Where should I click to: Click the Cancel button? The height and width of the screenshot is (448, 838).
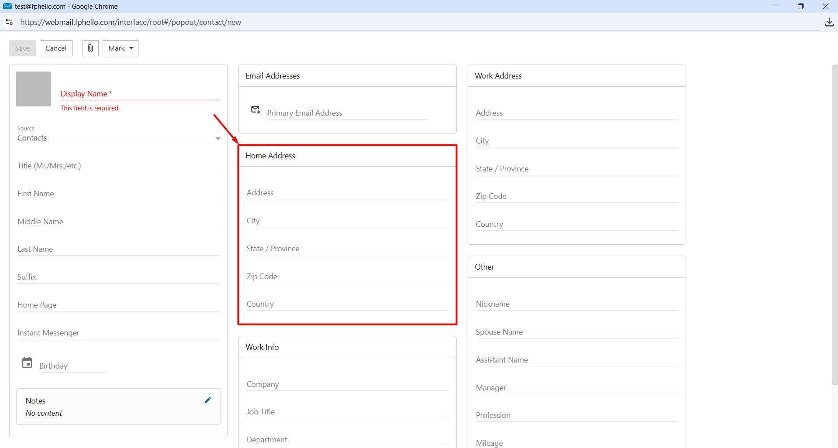[x=56, y=48]
